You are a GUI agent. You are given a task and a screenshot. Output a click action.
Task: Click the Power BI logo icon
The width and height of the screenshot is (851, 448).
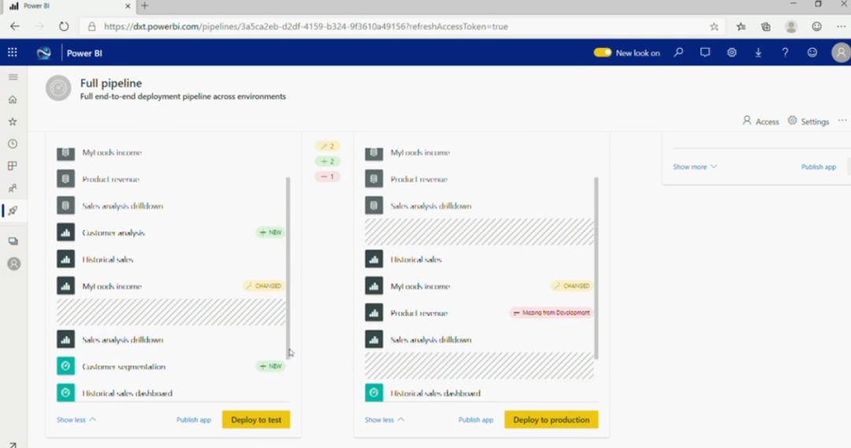(x=43, y=53)
